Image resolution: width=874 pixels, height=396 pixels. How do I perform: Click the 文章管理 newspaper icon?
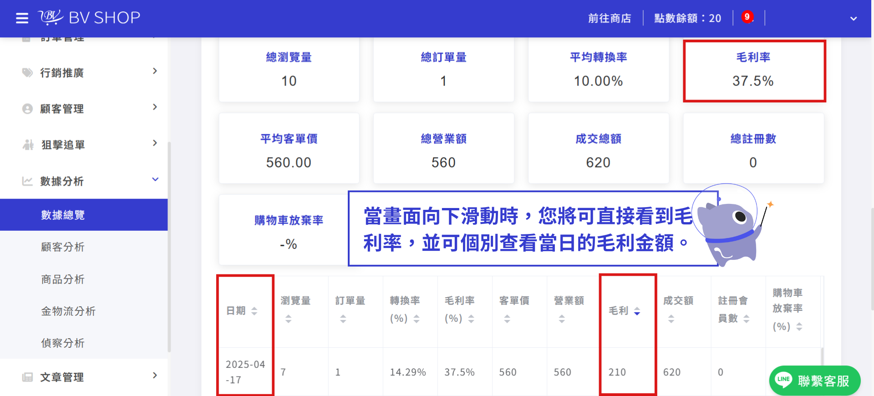click(27, 377)
